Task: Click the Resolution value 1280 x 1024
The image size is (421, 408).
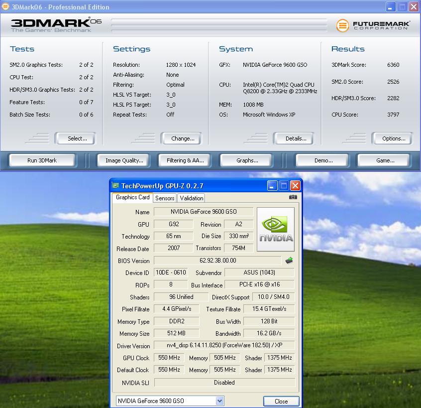Action: [181, 65]
